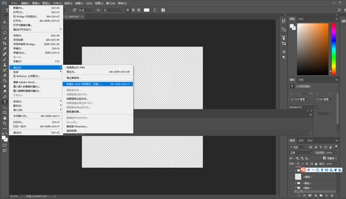Choose Exit Ctrl+Q in File menu
Viewport: 346px width, 199px height.
coord(36,132)
